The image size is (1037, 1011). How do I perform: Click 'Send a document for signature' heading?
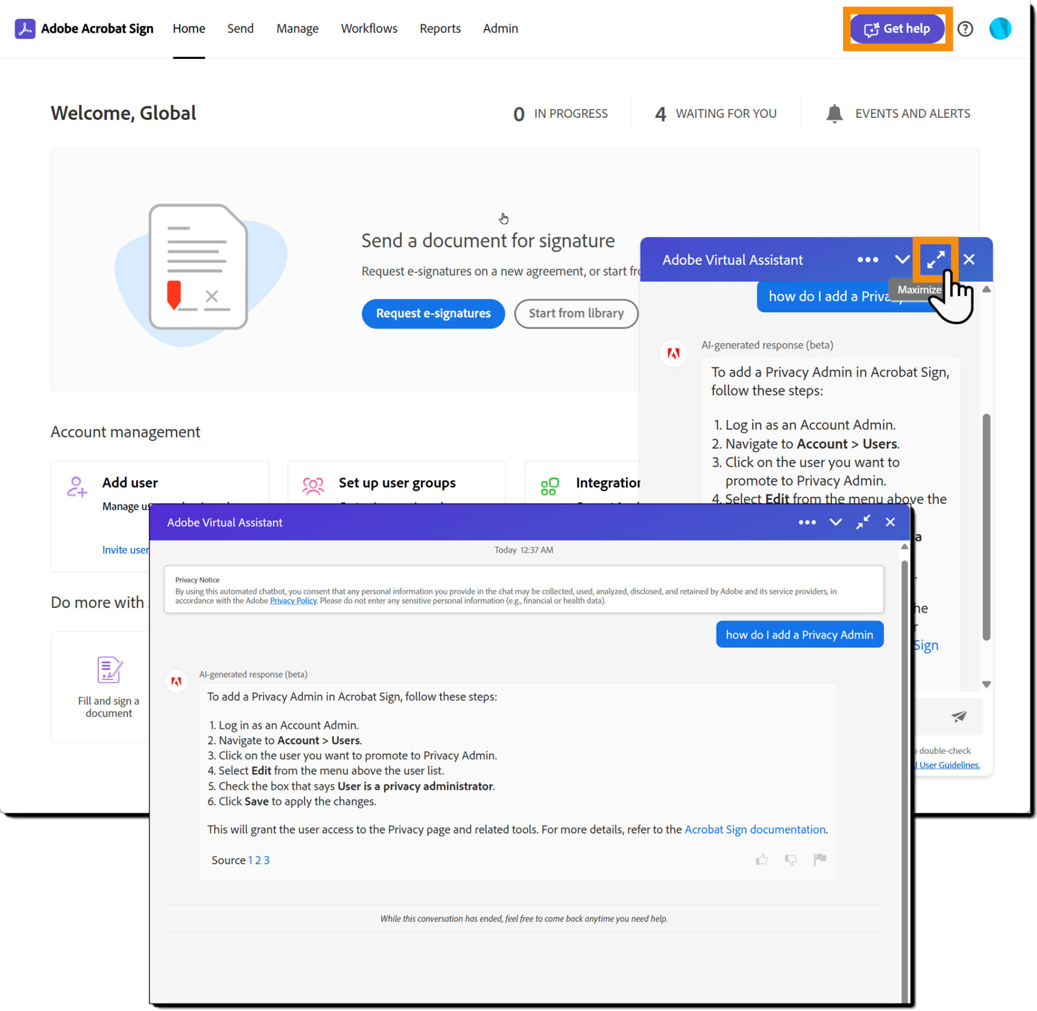coord(488,240)
